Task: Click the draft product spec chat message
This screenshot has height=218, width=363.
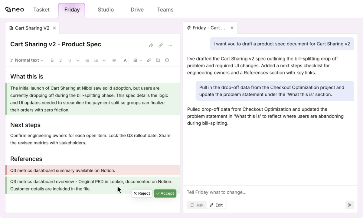Action: coord(282,44)
